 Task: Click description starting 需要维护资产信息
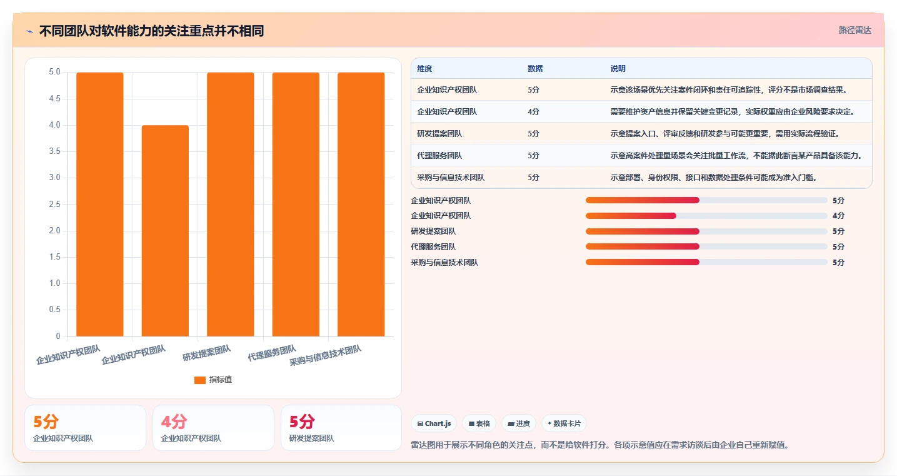pyautogui.click(x=733, y=112)
